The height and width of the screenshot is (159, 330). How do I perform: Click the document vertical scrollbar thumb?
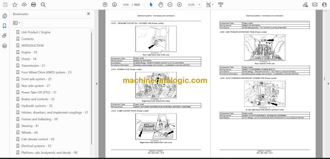coord(324,79)
